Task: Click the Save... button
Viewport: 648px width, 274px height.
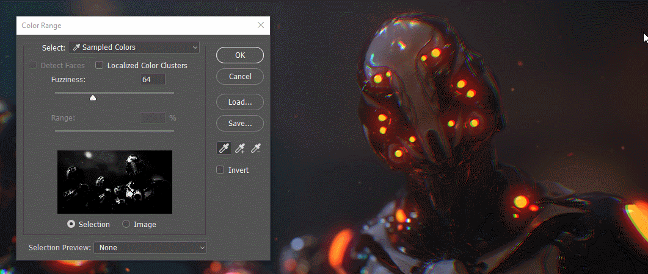Action: click(x=240, y=123)
